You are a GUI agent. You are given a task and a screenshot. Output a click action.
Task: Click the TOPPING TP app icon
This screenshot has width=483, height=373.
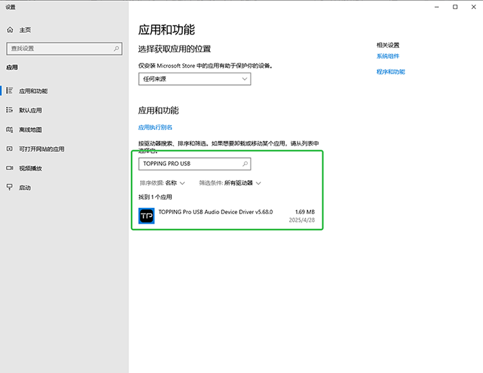(146, 216)
